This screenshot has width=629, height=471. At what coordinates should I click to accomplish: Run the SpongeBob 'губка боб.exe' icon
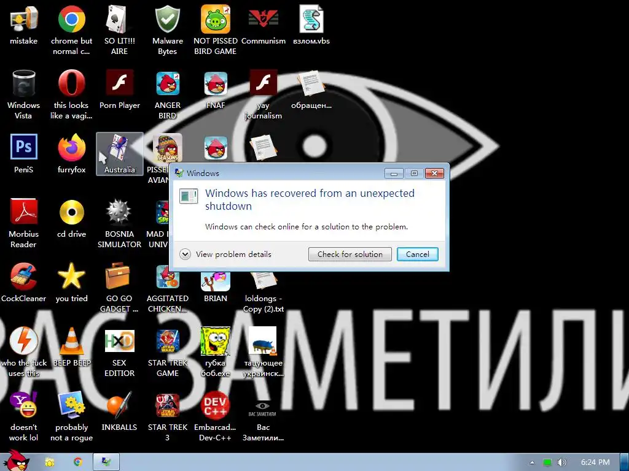pos(216,340)
